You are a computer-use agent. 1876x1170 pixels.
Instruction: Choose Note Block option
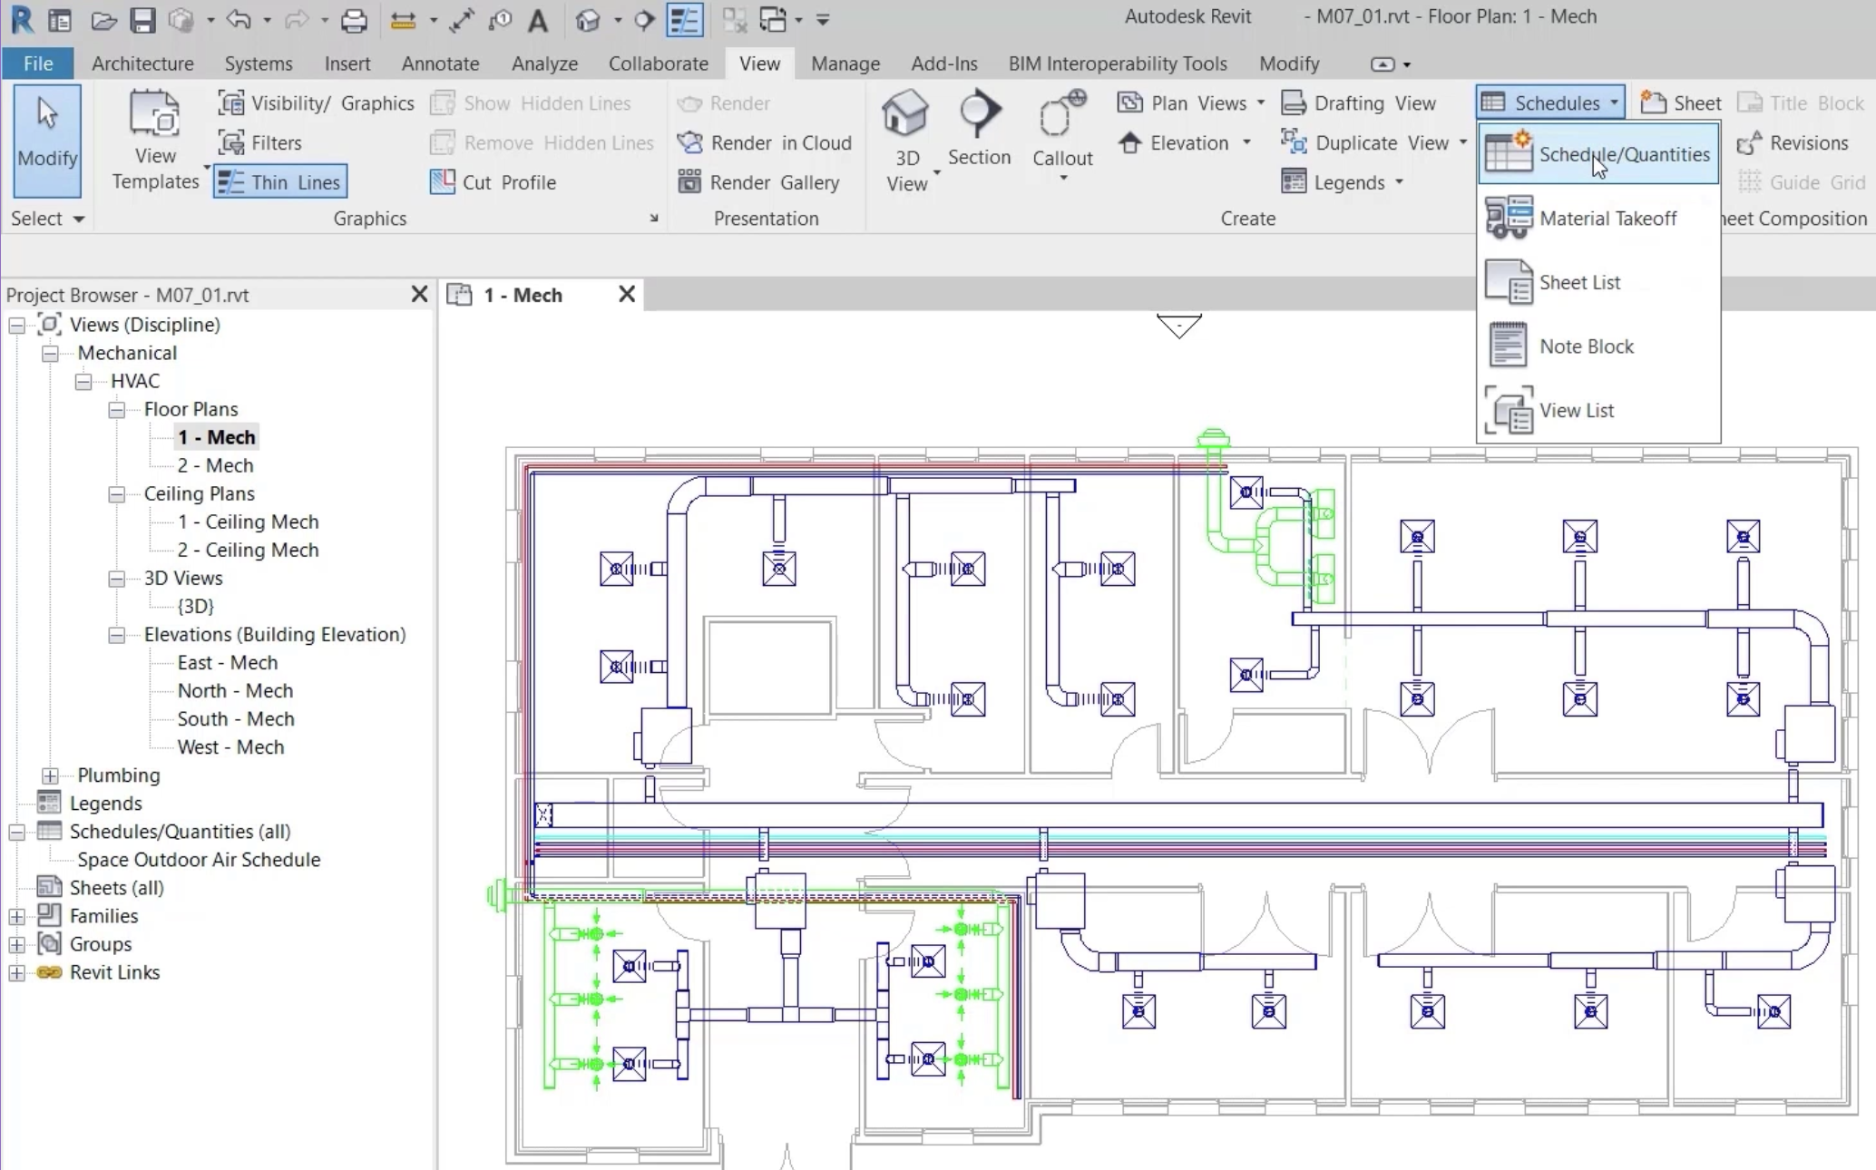pos(1598,346)
